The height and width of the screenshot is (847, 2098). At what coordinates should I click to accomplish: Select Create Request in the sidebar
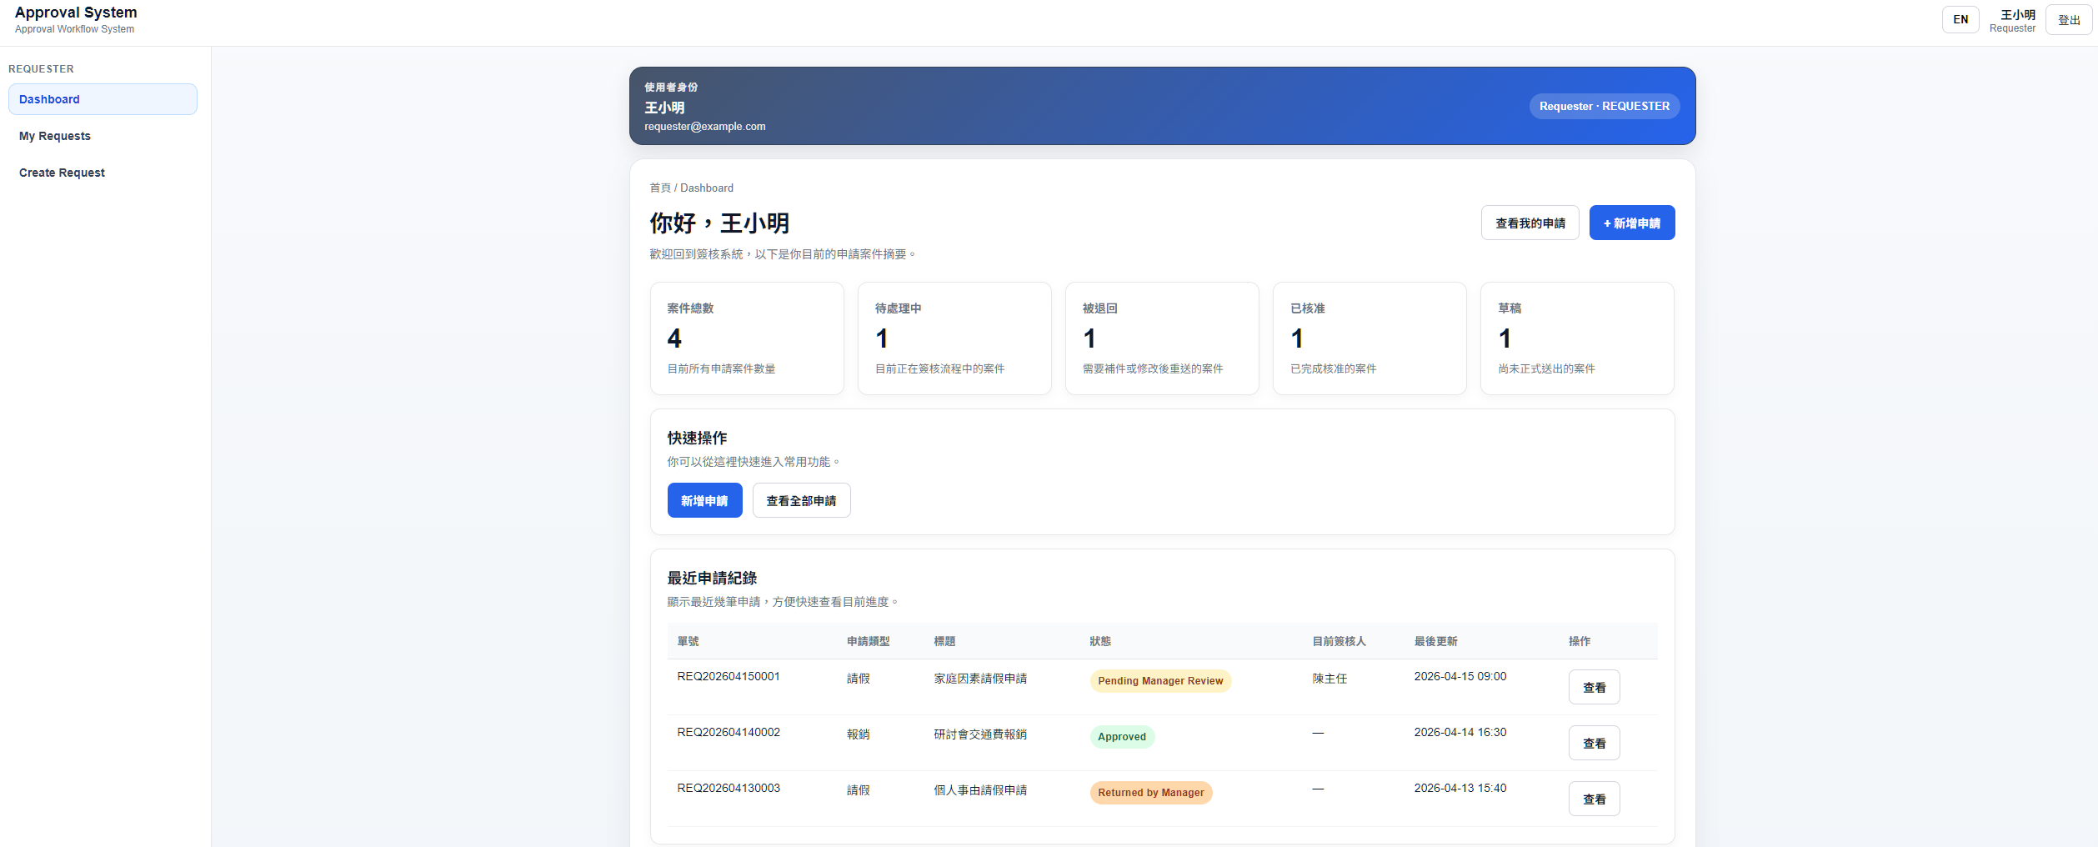click(x=62, y=173)
